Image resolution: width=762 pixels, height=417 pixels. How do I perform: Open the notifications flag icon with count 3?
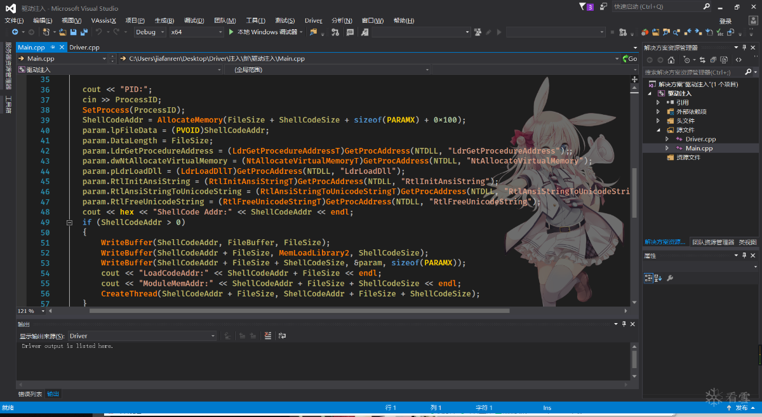point(587,6)
